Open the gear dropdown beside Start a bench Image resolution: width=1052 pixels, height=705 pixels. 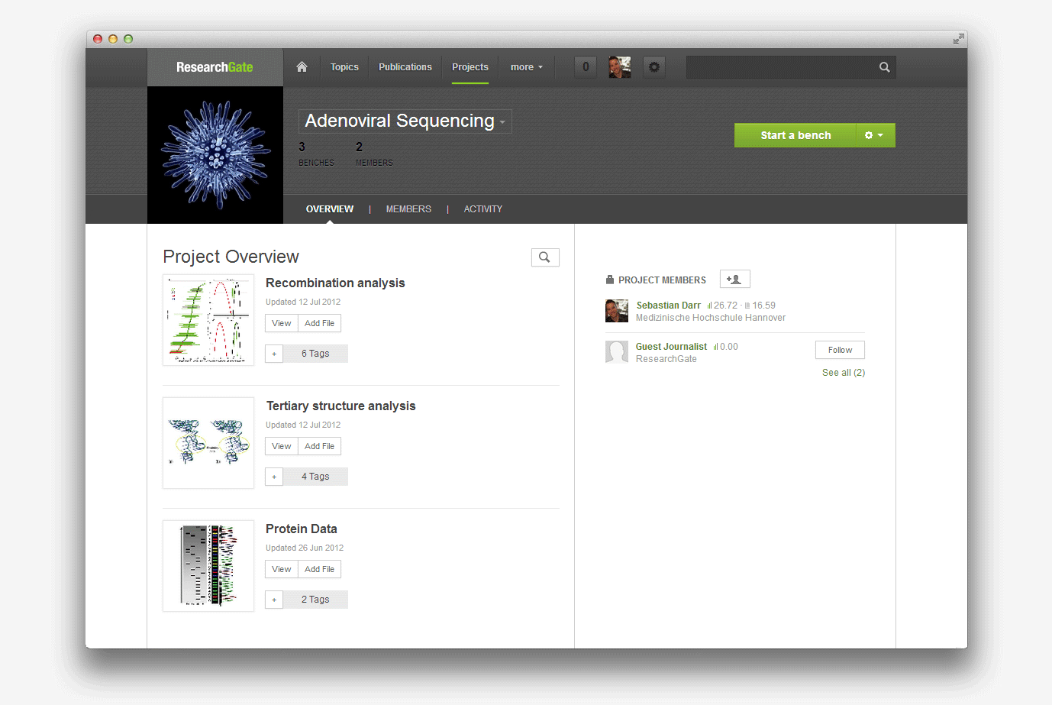pos(875,135)
